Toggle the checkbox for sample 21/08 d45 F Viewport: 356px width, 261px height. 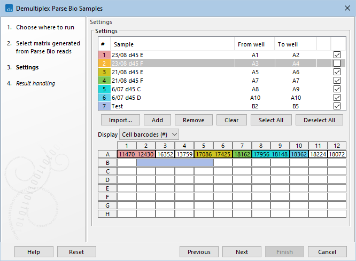tap(337, 81)
